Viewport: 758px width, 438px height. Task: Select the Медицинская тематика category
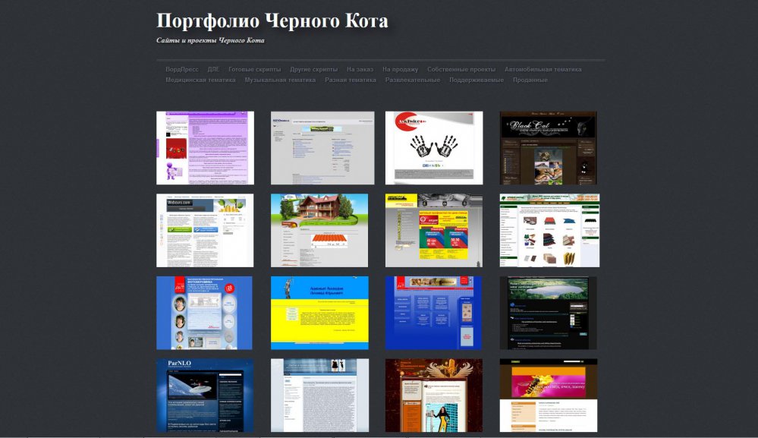click(200, 80)
